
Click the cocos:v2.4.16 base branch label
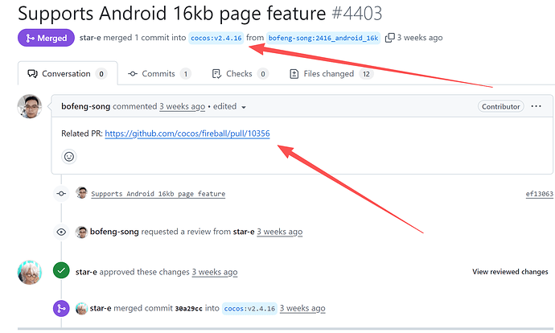click(216, 38)
